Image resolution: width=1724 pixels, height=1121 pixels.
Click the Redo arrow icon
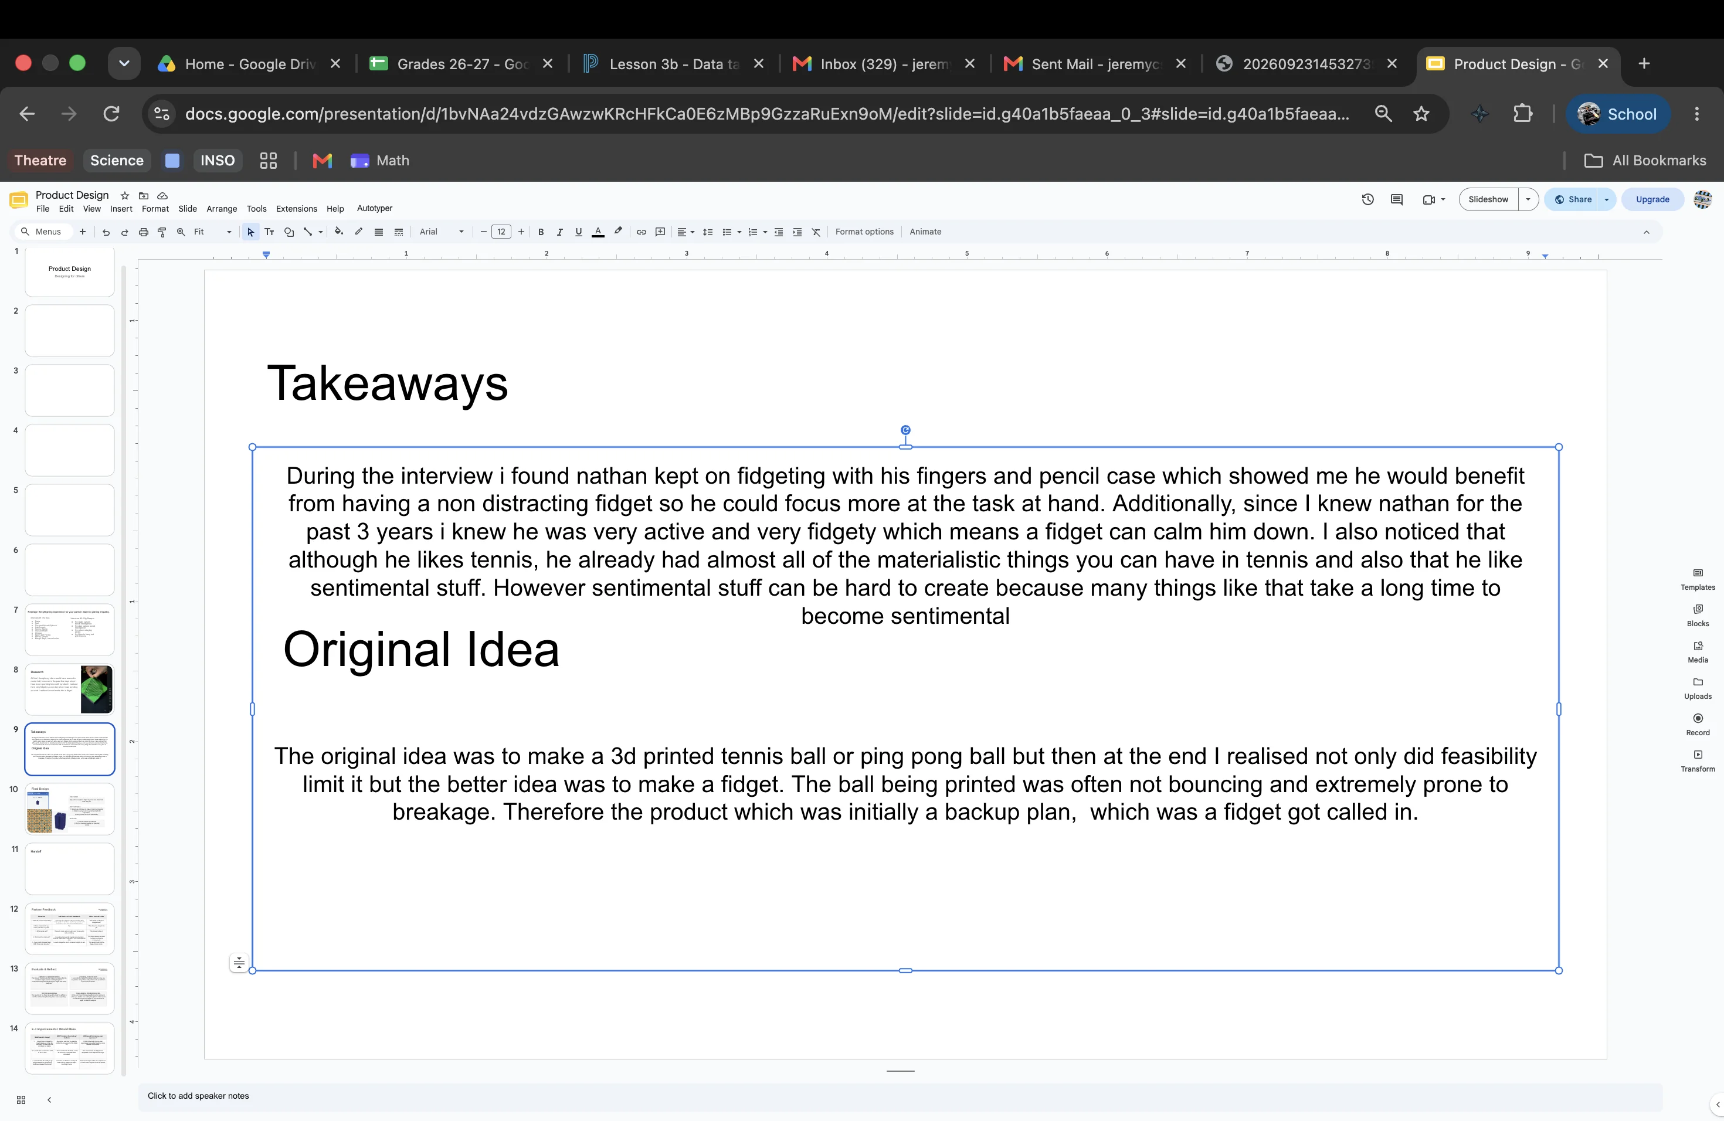[x=124, y=232]
